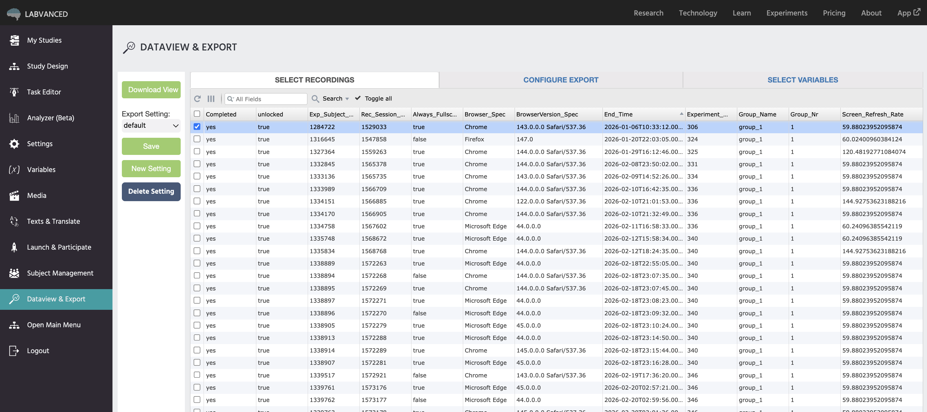Sort by Screen_Refresh_Rate column header
Viewport: 927px width, 412px height.
click(x=881, y=114)
